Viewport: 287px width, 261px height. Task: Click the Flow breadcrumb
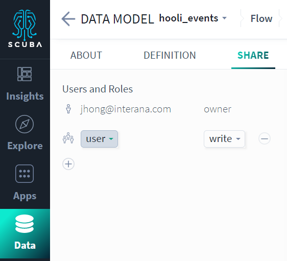pyautogui.click(x=261, y=18)
